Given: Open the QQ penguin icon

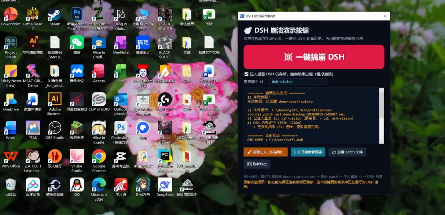Looking at the screenshot, I should pos(77,187).
